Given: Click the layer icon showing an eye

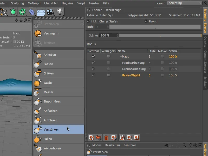Looking at the screenshot, I should click(x=122, y=138).
